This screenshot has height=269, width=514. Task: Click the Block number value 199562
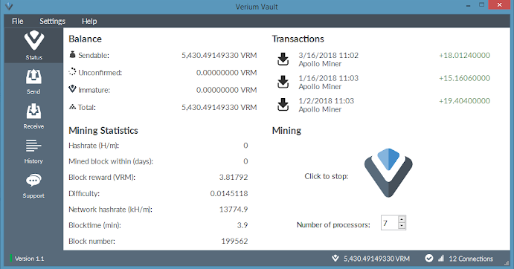234,242
